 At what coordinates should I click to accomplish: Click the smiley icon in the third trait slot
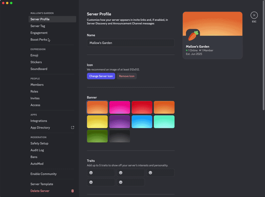pyautogui.click(x=150, y=173)
